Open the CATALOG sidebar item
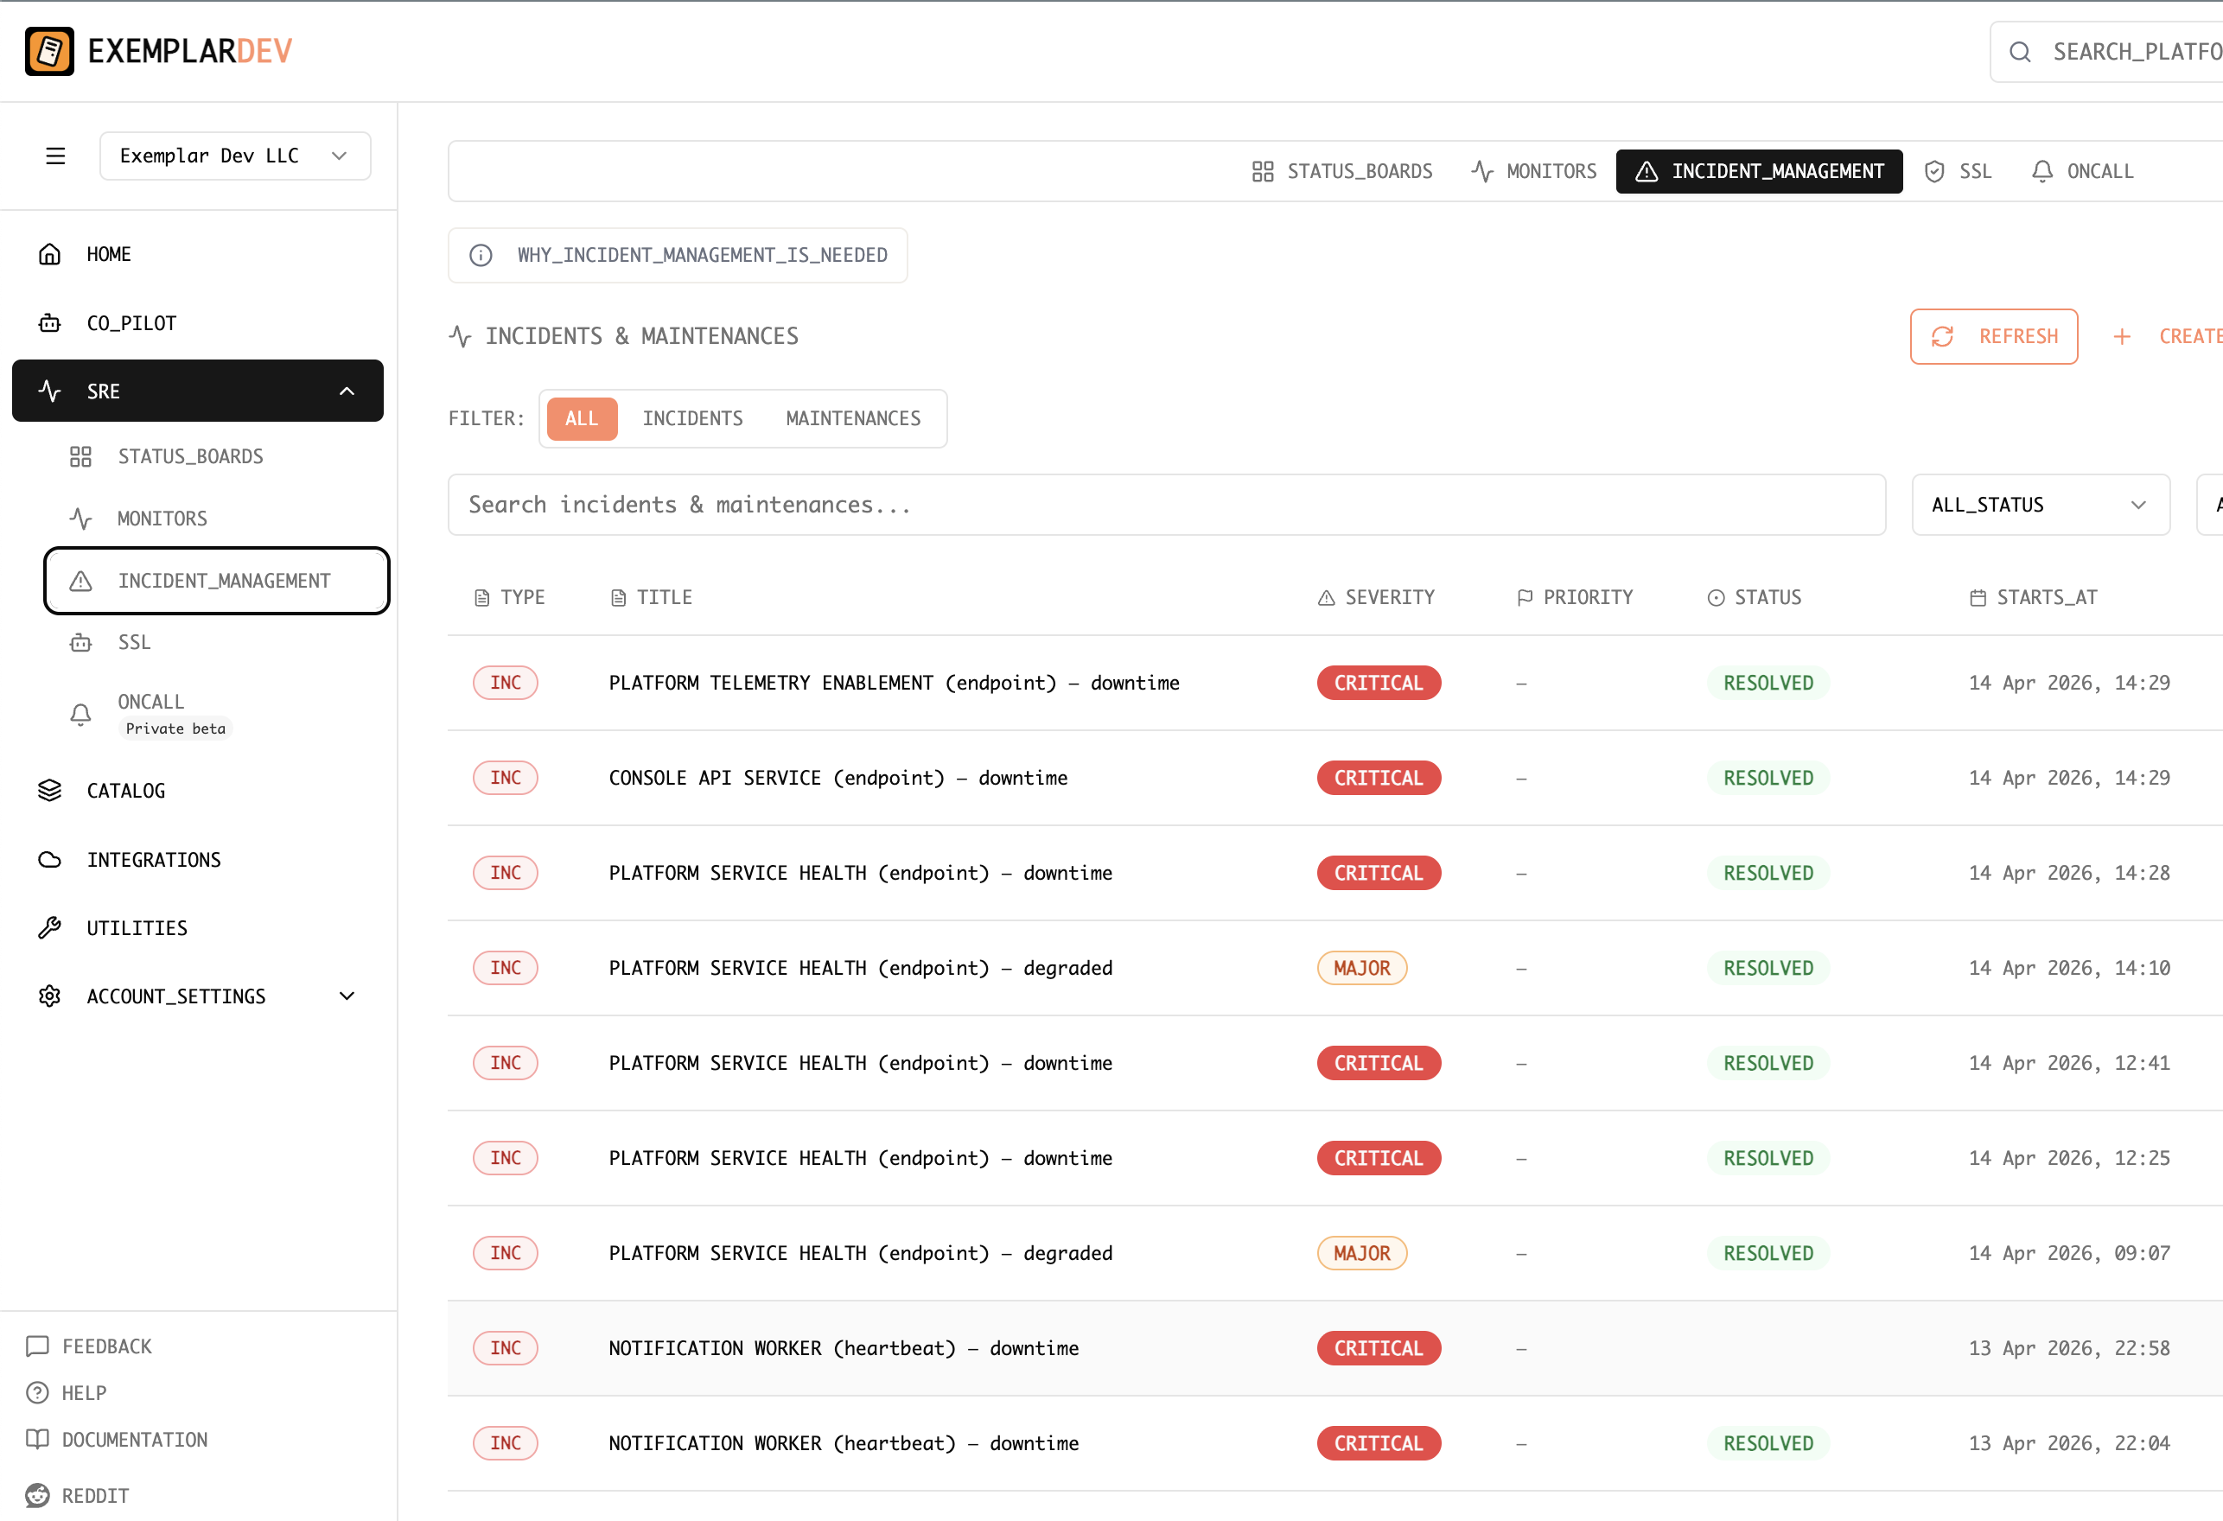 125,790
